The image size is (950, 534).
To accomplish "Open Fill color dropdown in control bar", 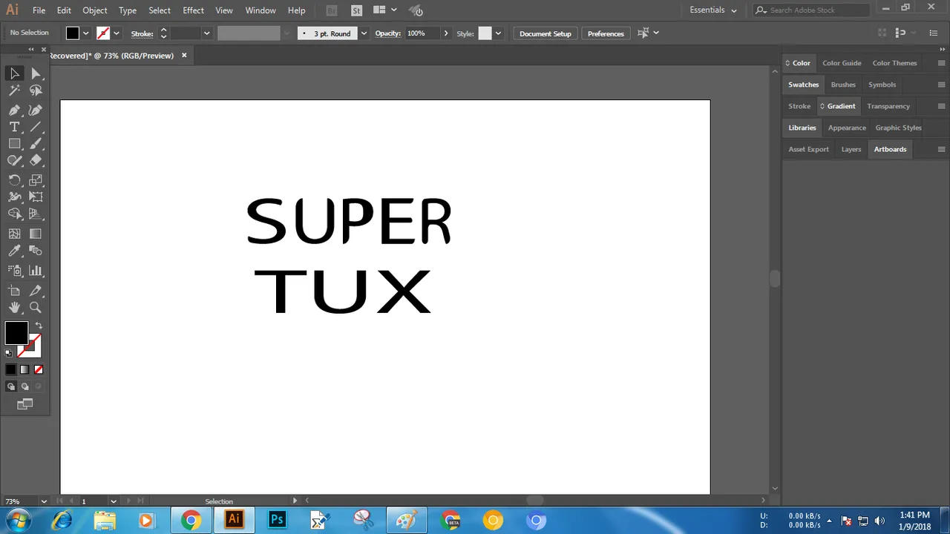I will 85,33.
